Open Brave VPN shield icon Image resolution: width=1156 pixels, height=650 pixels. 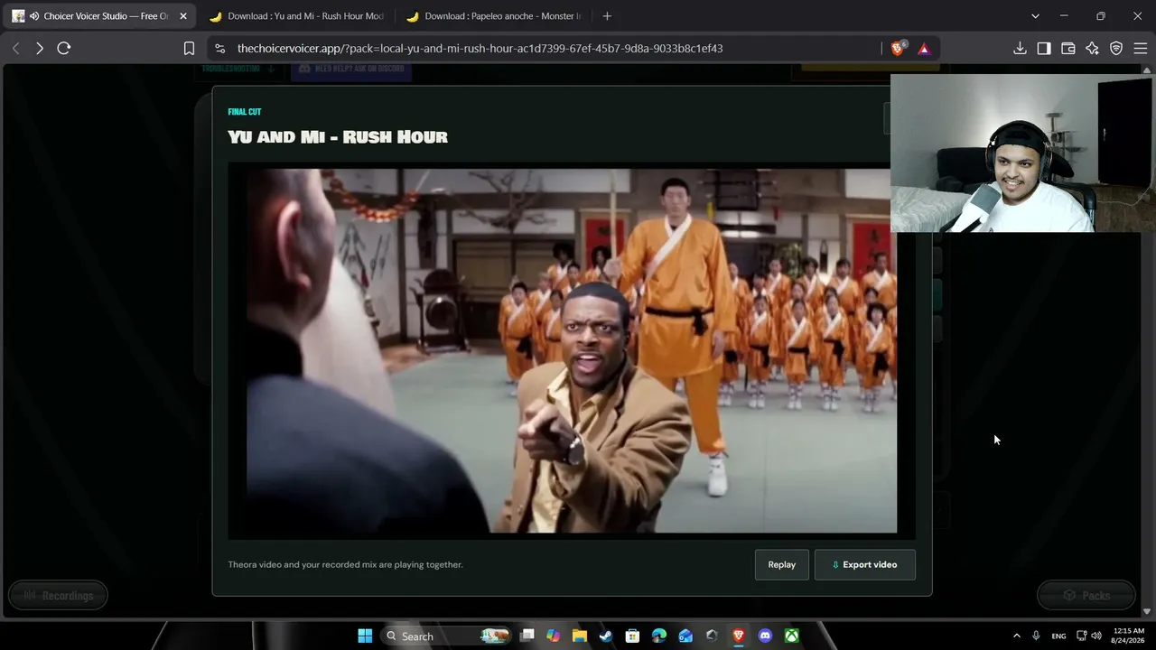(x=1116, y=49)
